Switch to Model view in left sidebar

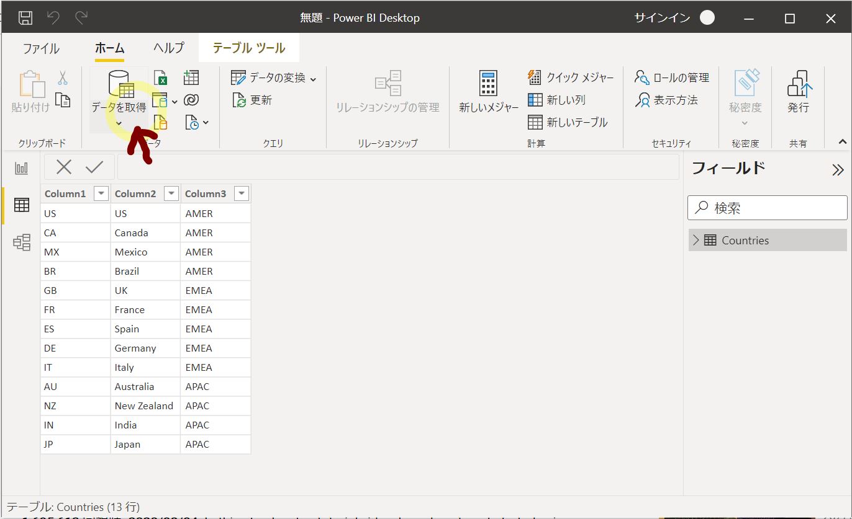point(22,242)
